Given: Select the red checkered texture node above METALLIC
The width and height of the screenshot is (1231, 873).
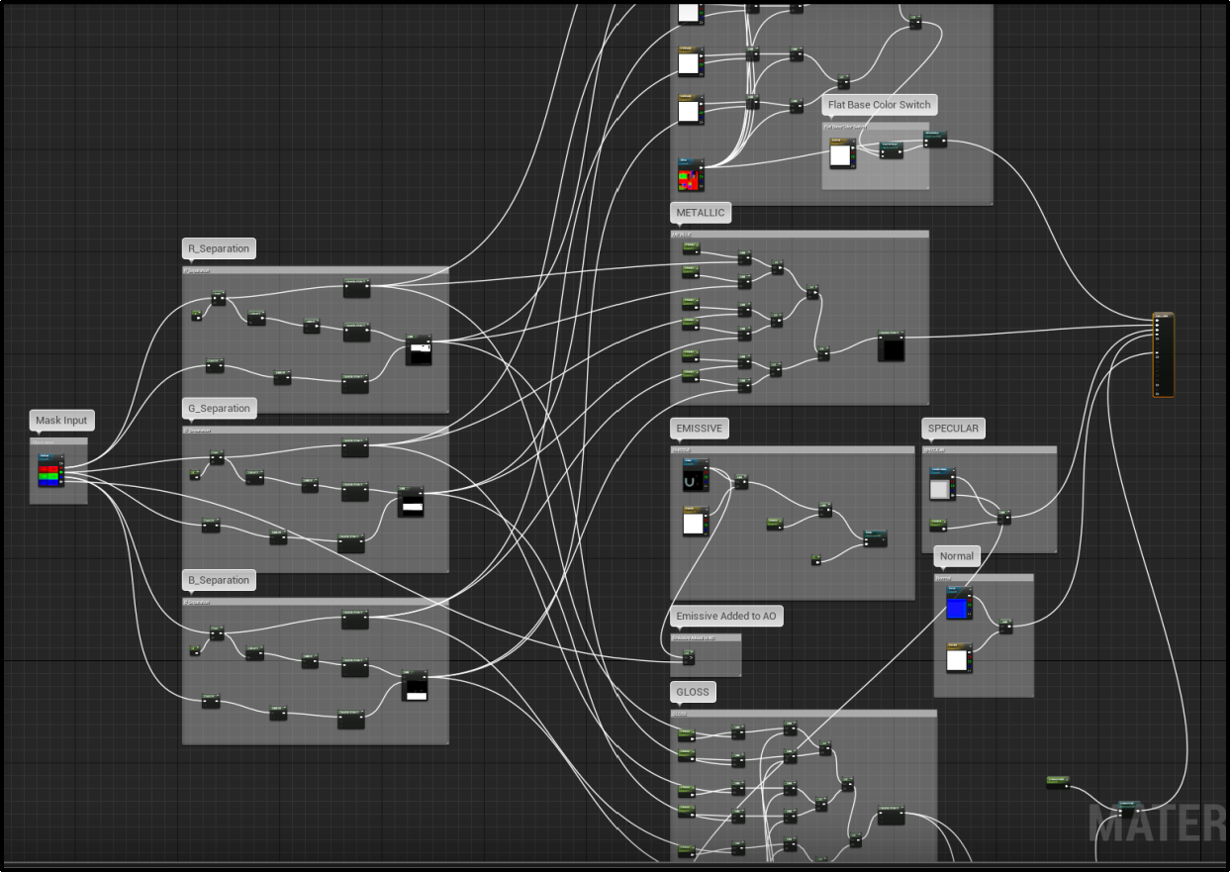Looking at the screenshot, I should click(692, 174).
